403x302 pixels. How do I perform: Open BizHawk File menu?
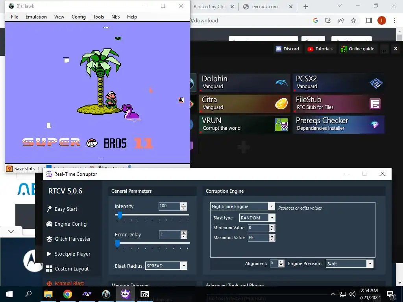(x=15, y=17)
